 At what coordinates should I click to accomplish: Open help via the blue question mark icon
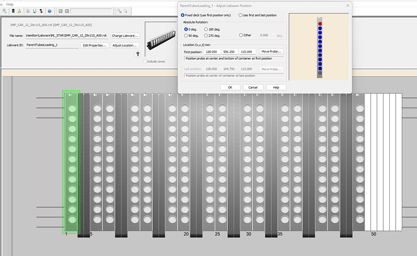click(50, 11)
